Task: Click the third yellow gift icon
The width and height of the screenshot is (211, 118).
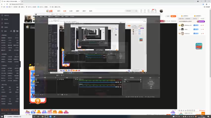Action: 39,112
